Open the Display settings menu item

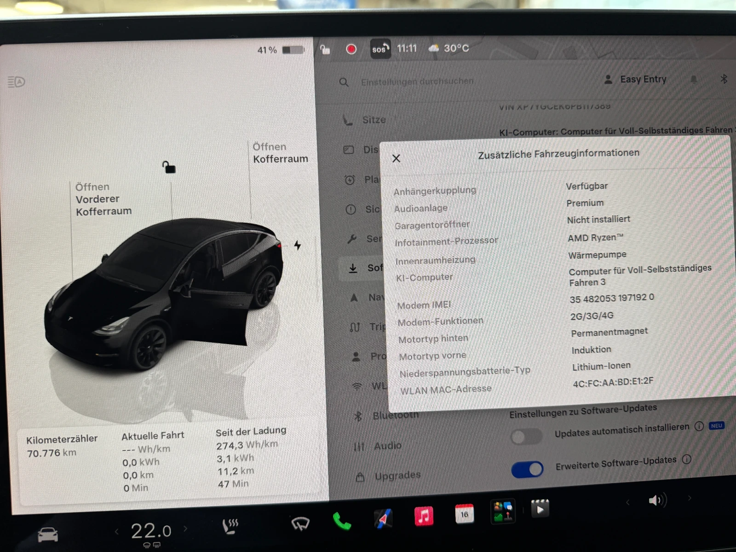[362, 150]
